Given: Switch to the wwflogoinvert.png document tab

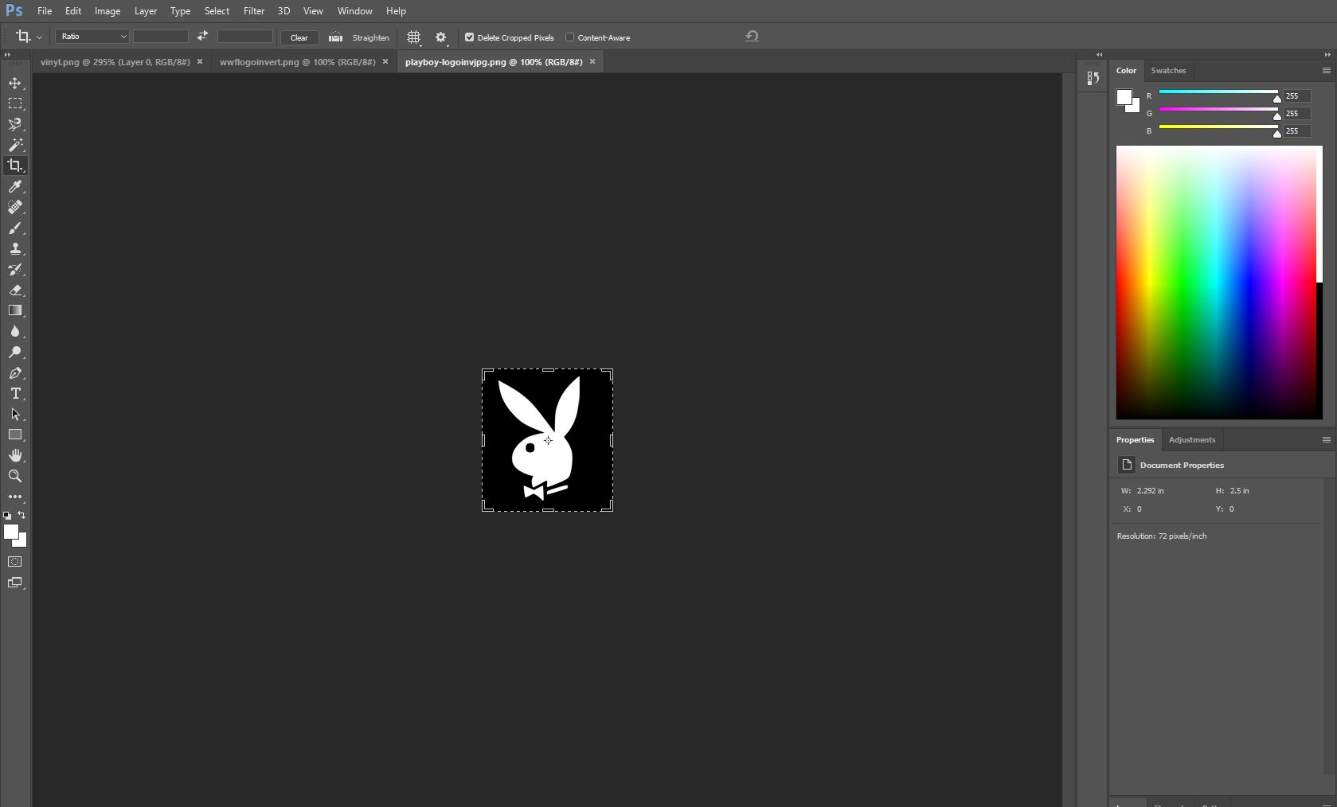Looking at the screenshot, I should pyautogui.click(x=297, y=62).
